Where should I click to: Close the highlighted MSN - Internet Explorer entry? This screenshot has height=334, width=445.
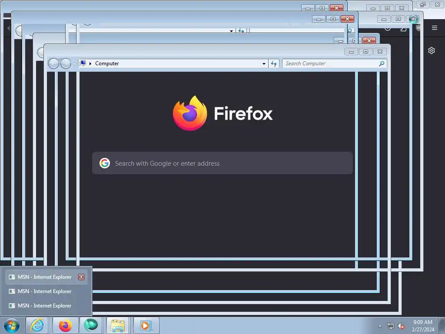pos(81,277)
